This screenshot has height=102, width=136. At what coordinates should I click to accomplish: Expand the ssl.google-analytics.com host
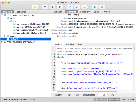tap(2, 42)
